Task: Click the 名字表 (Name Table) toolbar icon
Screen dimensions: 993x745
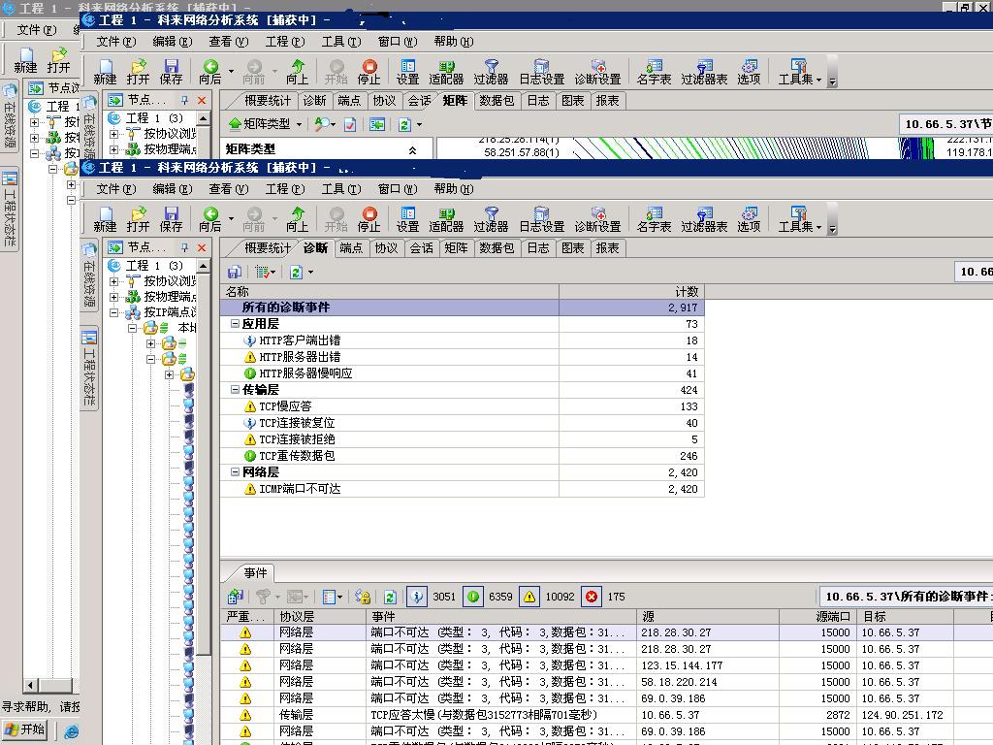Action: 654,218
